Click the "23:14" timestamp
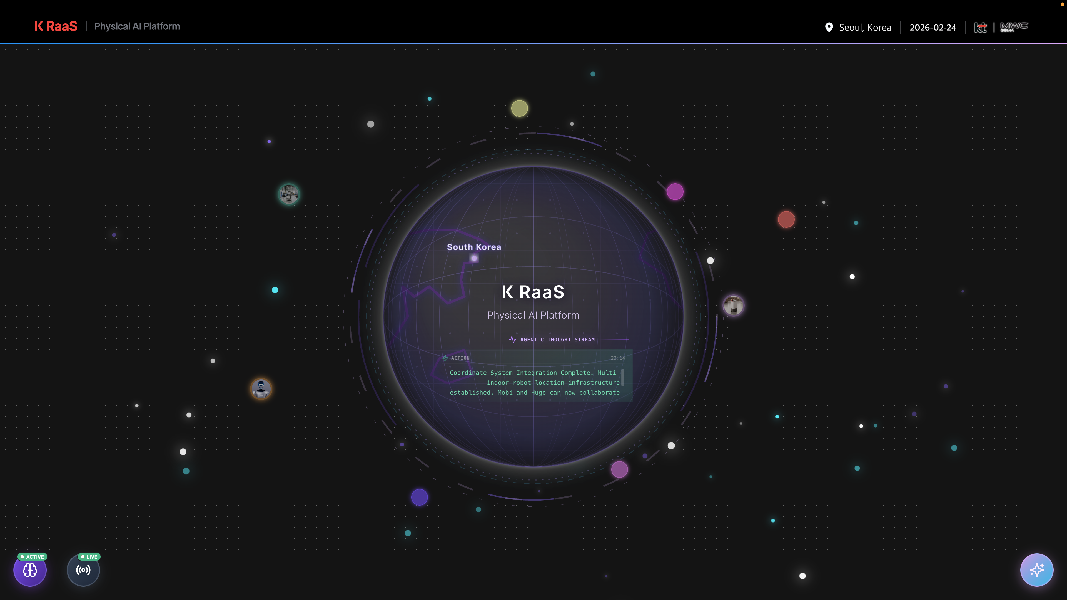Viewport: 1067px width, 600px height. [x=618, y=358]
